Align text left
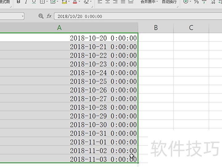This screenshot has width=222, height=167. tap(100, 2)
